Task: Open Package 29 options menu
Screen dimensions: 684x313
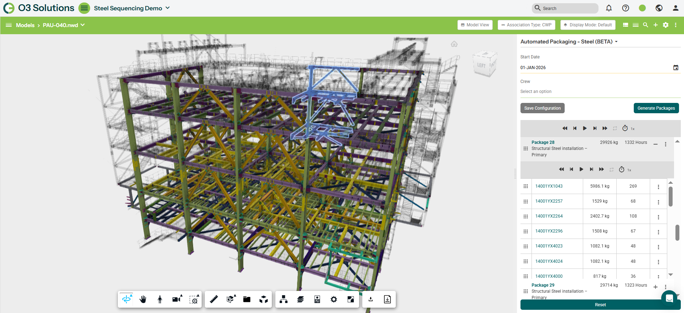Action: (665, 287)
